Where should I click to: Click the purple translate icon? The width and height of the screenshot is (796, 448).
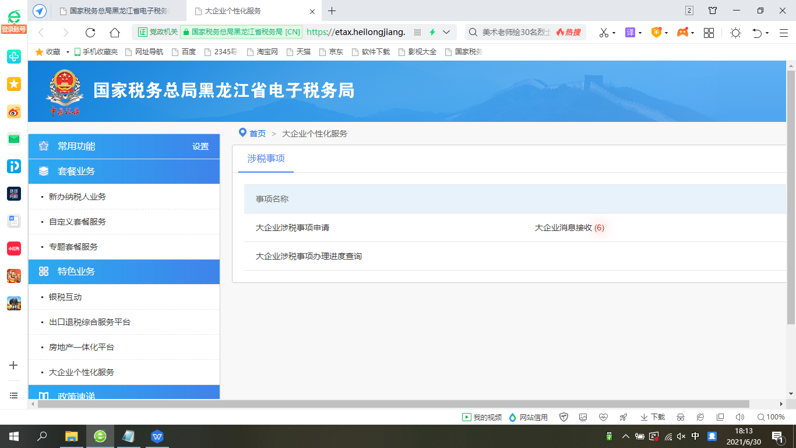click(630, 33)
